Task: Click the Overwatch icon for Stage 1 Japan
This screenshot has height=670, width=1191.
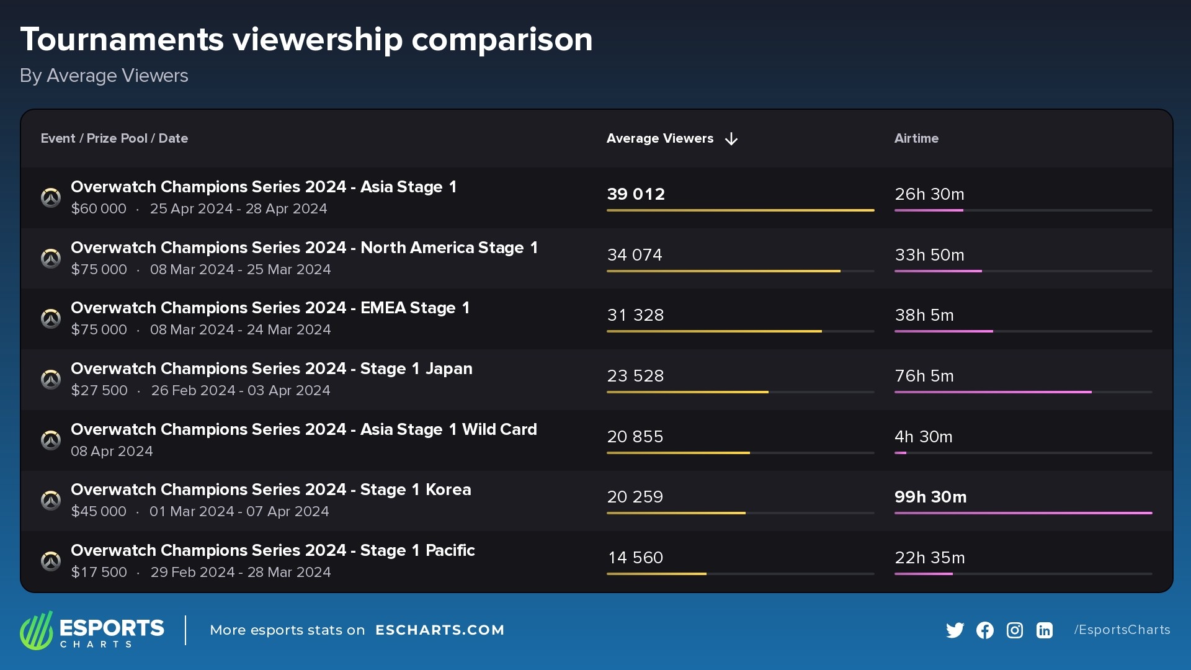Action: click(51, 379)
